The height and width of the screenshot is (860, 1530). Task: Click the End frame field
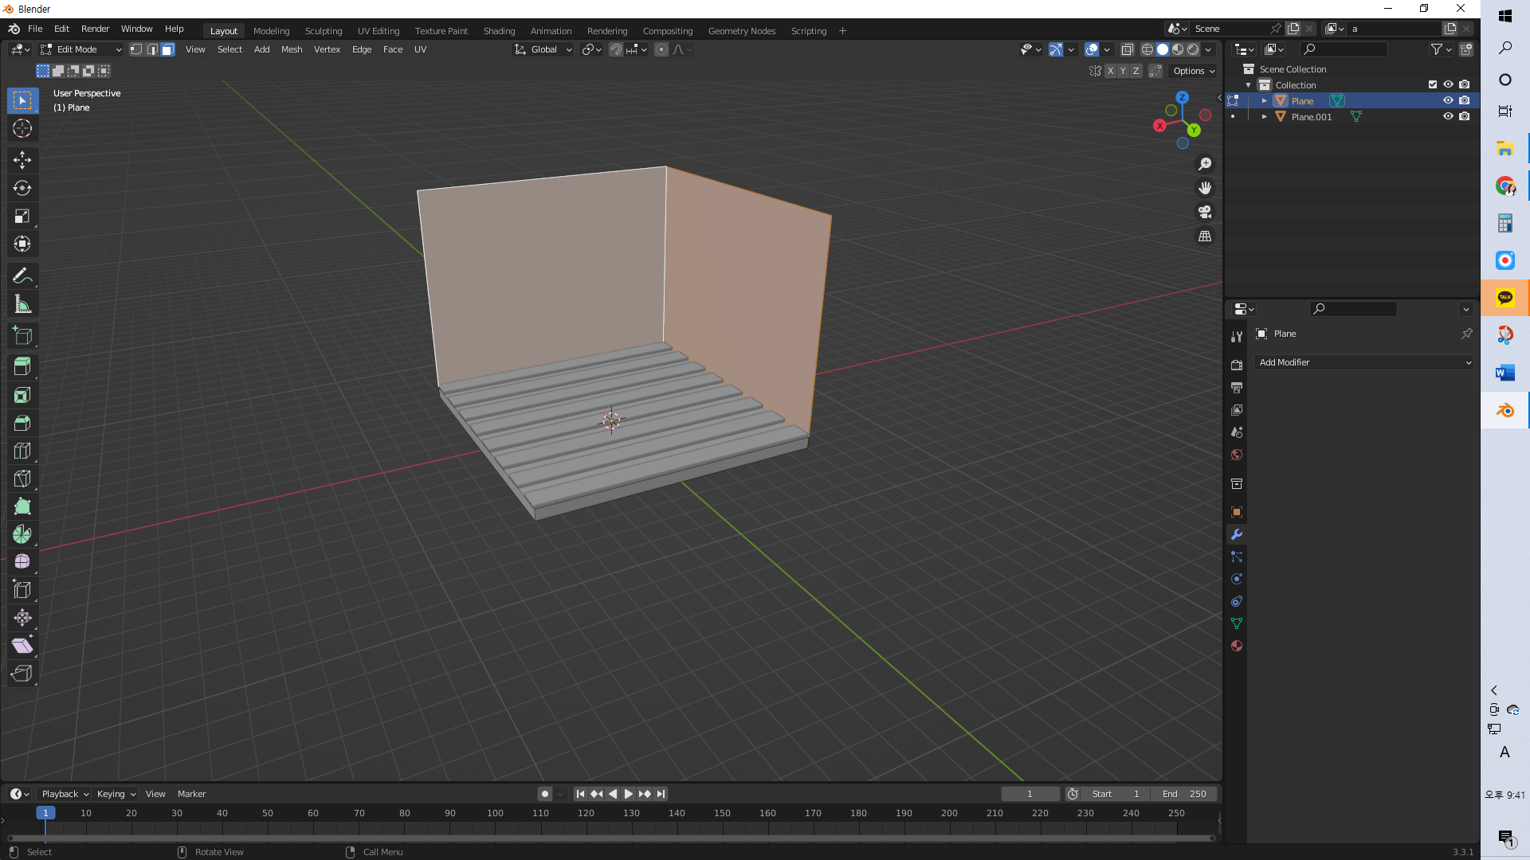[x=1183, y=794]
